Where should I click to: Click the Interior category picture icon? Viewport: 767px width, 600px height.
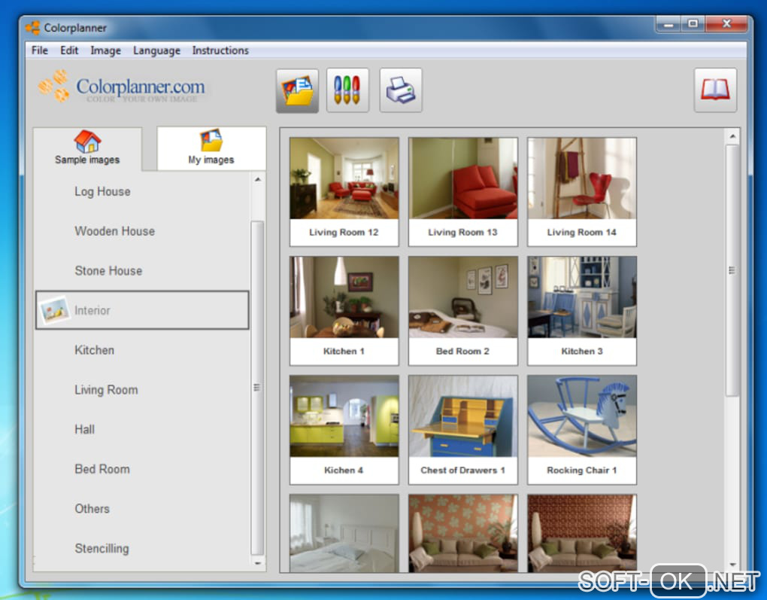click(x=54, y=310)
